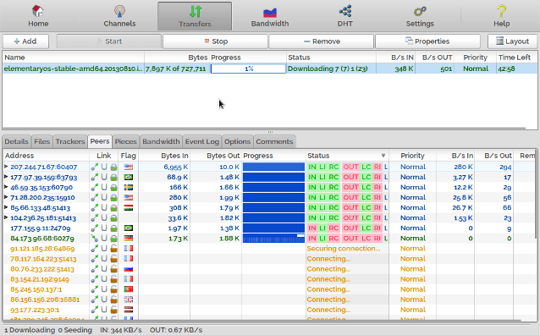Viewport: 540px width, 335px height.
Task: Sort peers by Bytes In column
Action: coord(164,156)
